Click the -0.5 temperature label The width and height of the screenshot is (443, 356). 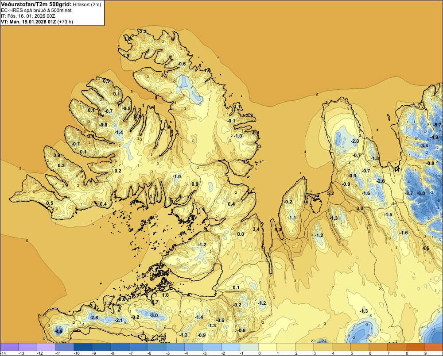tap(127, 108)
